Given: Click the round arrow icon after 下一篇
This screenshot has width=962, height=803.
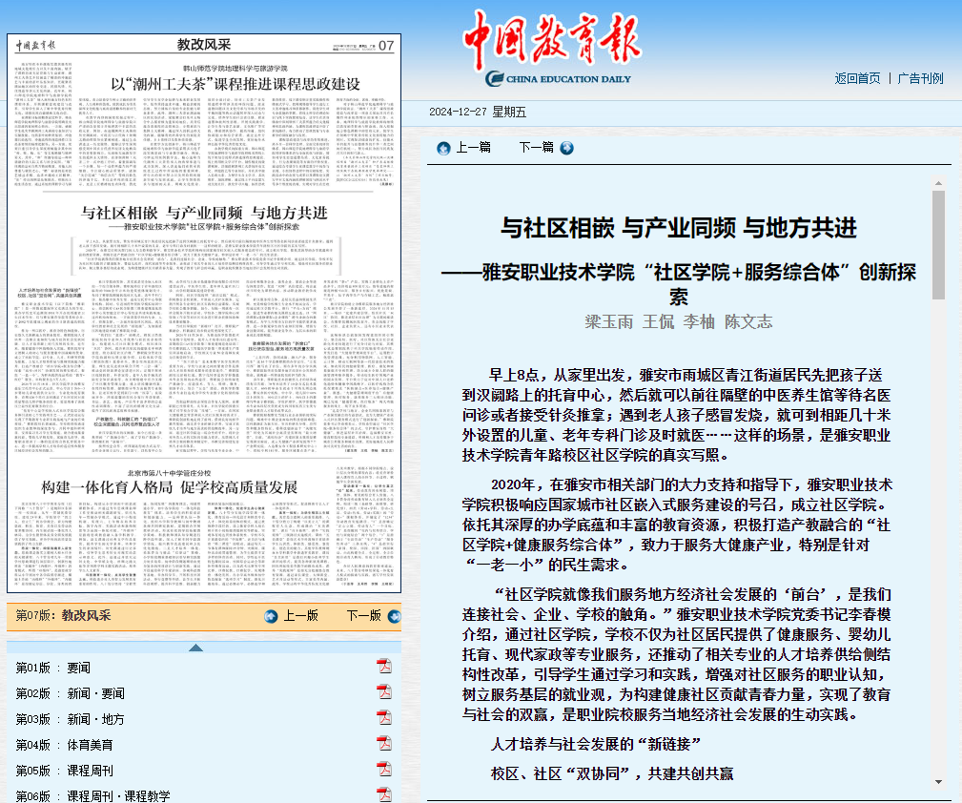Looking at the screenshot, I should tap(567, 148).
